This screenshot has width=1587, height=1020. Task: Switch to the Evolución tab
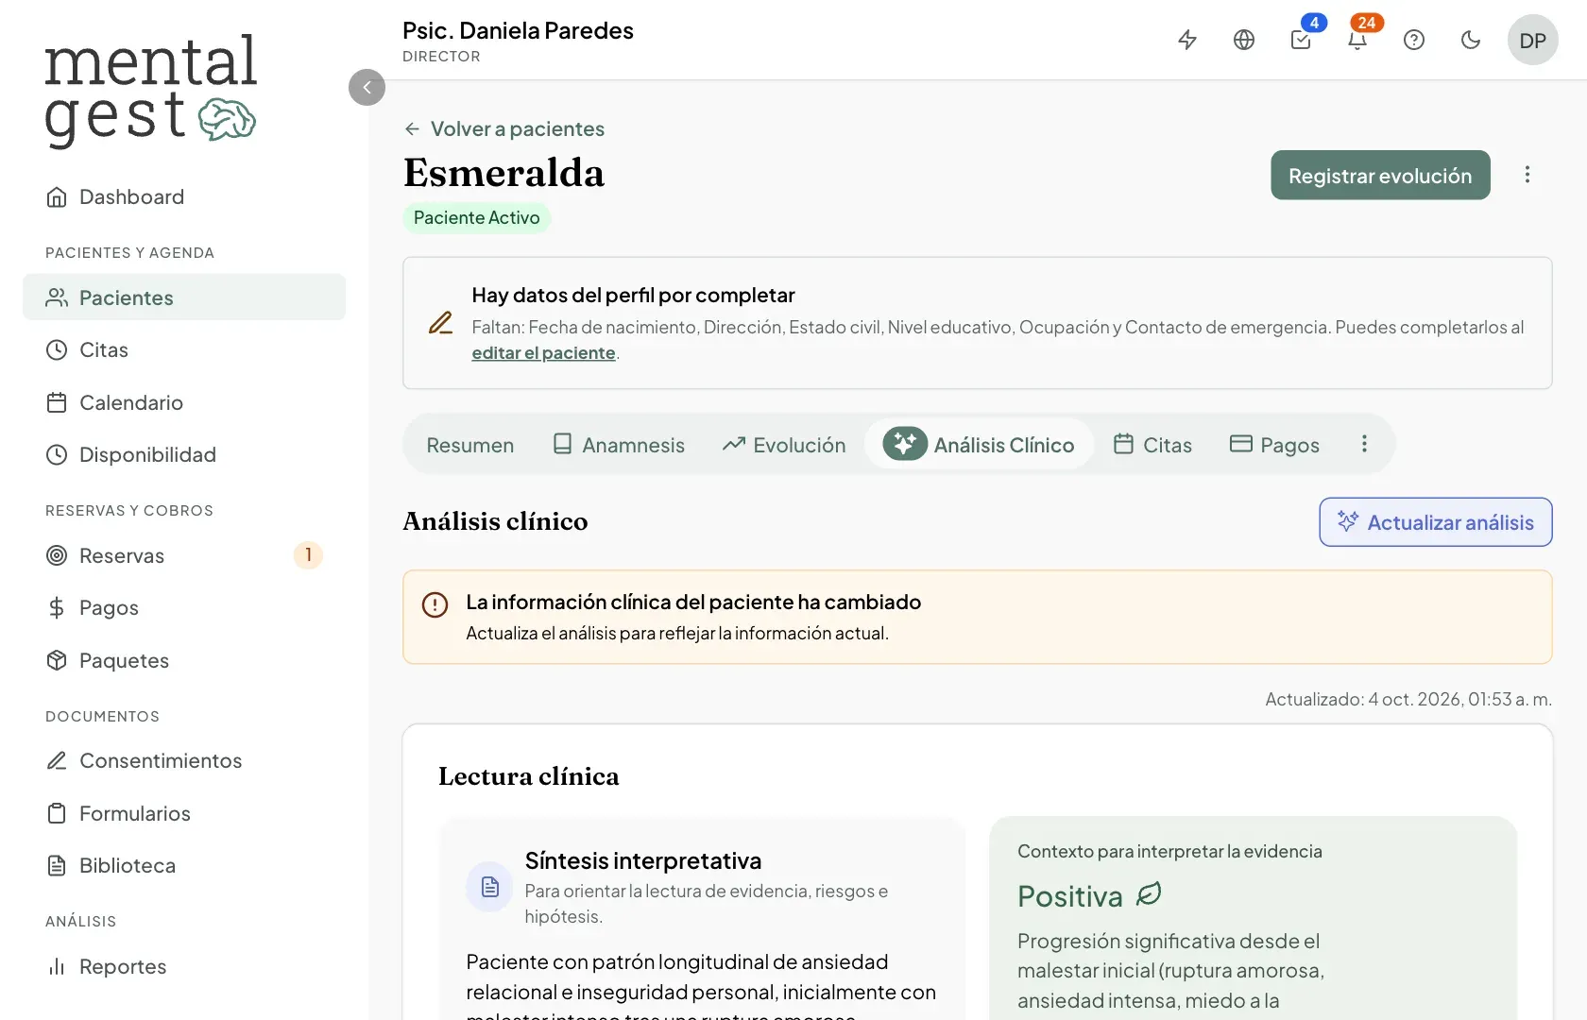click(x=784, y=444)
